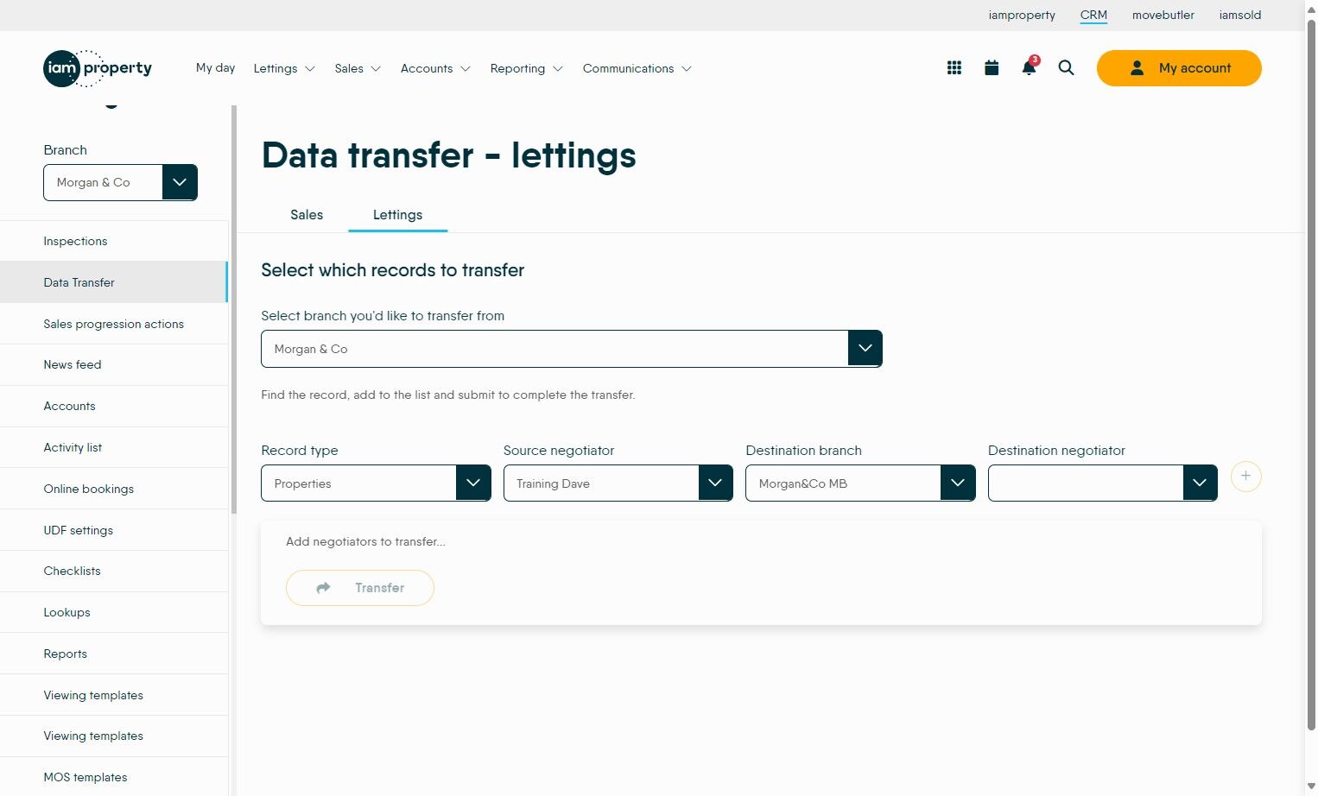Expand the Reporting menu
This screenshot has width=1318, height=796.
tap(526, 68)
